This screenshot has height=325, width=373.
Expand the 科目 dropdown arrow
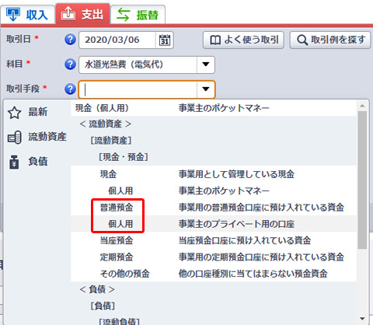click(206, 65)
